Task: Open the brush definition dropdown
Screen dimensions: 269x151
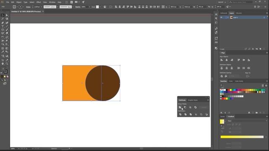Action: pos(73,7)
